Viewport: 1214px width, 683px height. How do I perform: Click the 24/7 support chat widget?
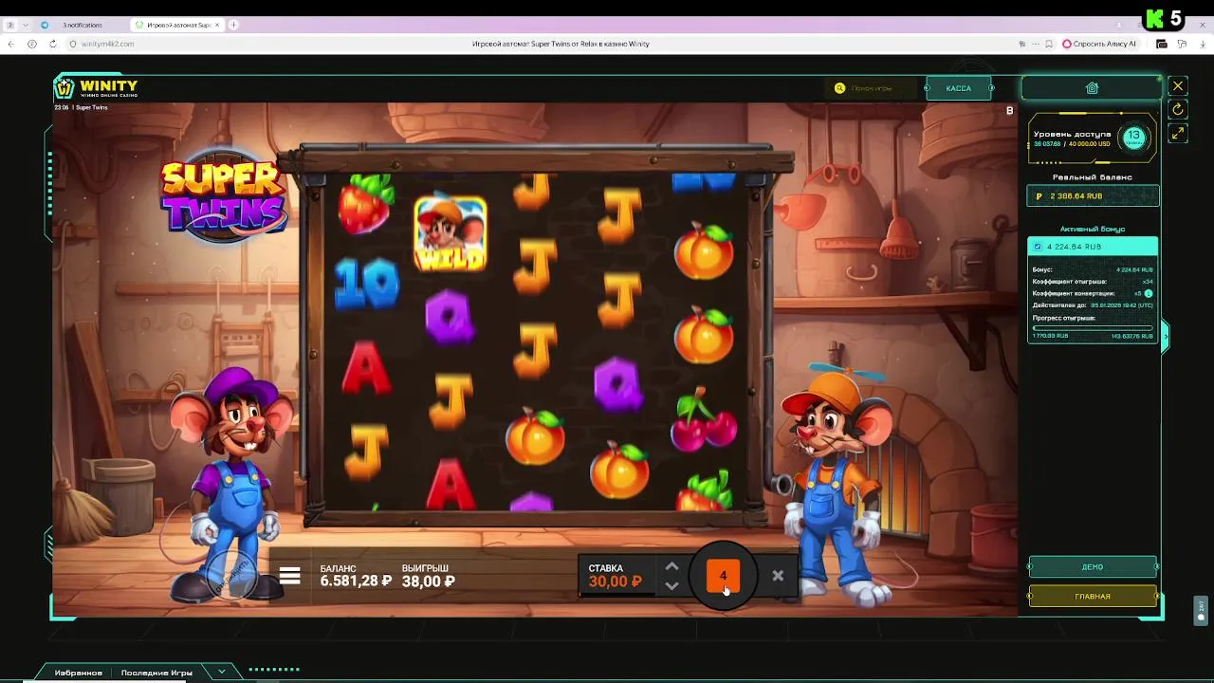tap(1202, 610)
